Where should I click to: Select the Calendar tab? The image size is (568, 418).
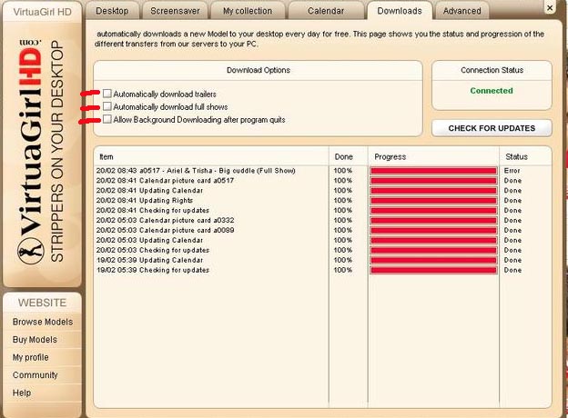[x=327, y=11]
